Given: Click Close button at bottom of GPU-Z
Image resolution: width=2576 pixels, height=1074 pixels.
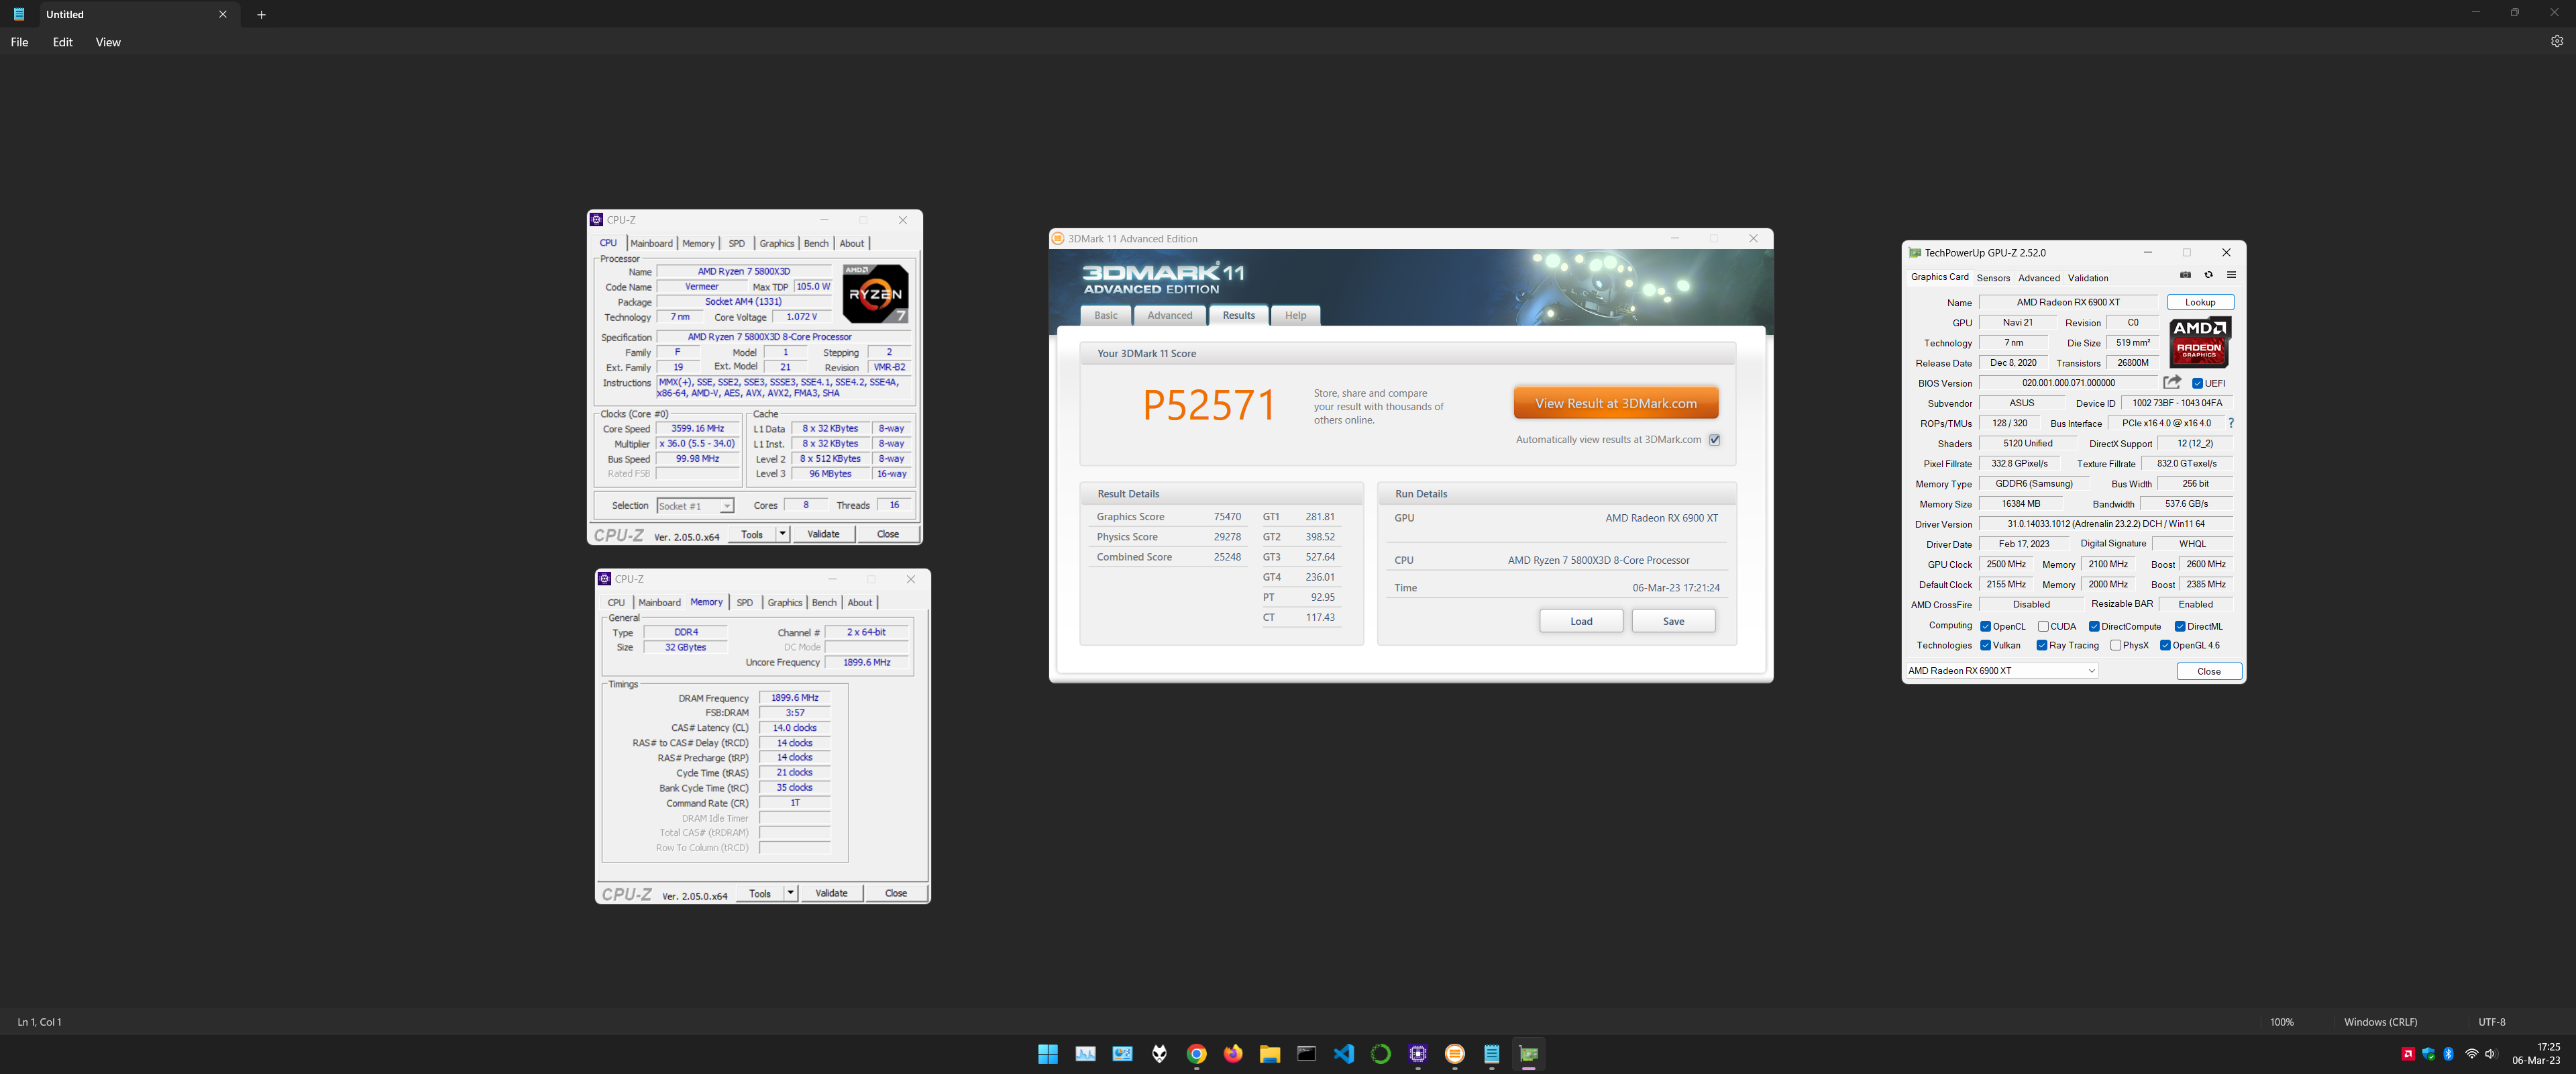Looking at the screenshot, I should [x=2208, y=671].
